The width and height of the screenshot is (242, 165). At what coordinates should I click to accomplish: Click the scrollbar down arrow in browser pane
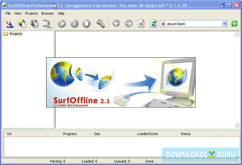(237, 125)
